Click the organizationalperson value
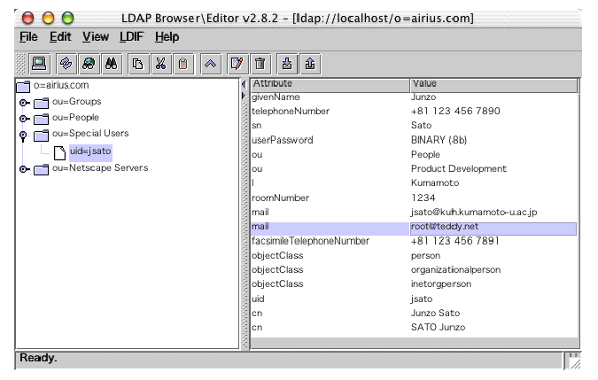The width and height of the screenshot is (598, 380). coord(455,270)
